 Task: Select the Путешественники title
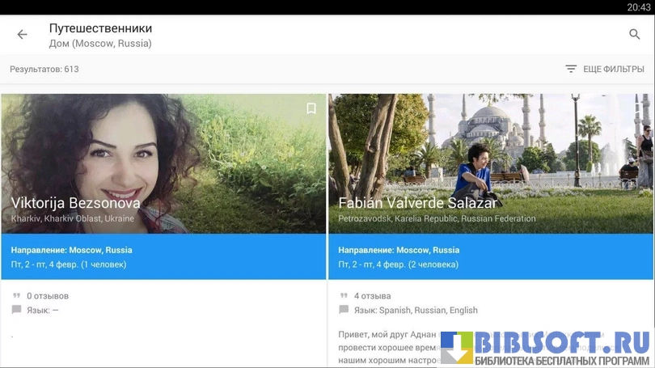pos(100,28)
